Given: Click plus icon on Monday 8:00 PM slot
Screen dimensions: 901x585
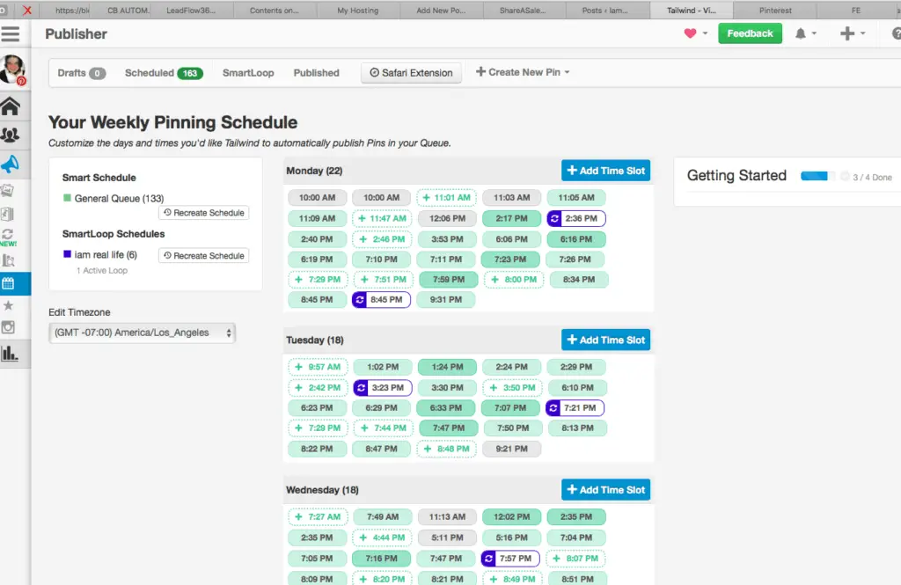Looking at the screenshot, I should click(x=494, y=279).
